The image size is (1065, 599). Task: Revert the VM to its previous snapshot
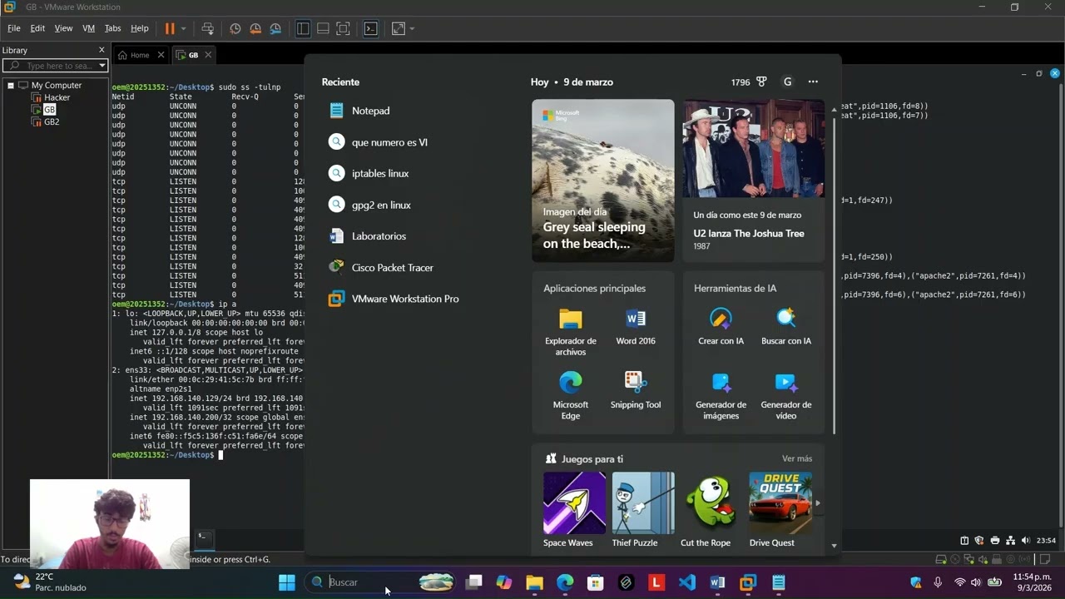[x=255, y=28]
